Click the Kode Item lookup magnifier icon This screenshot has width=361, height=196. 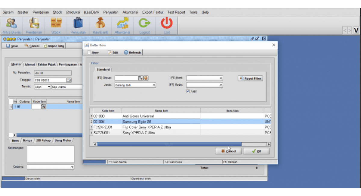(x=43, y=106)
